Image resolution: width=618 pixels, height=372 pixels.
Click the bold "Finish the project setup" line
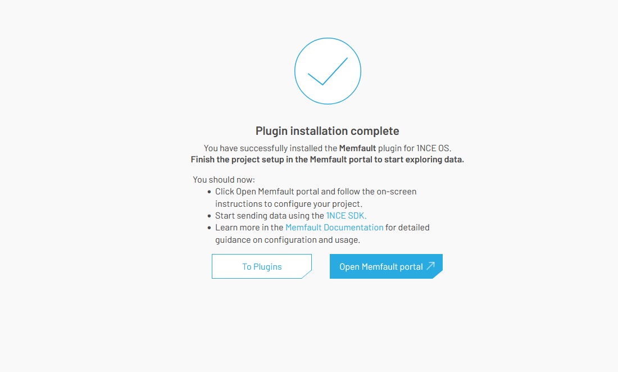pyautogui.click(x=327, y=160)
